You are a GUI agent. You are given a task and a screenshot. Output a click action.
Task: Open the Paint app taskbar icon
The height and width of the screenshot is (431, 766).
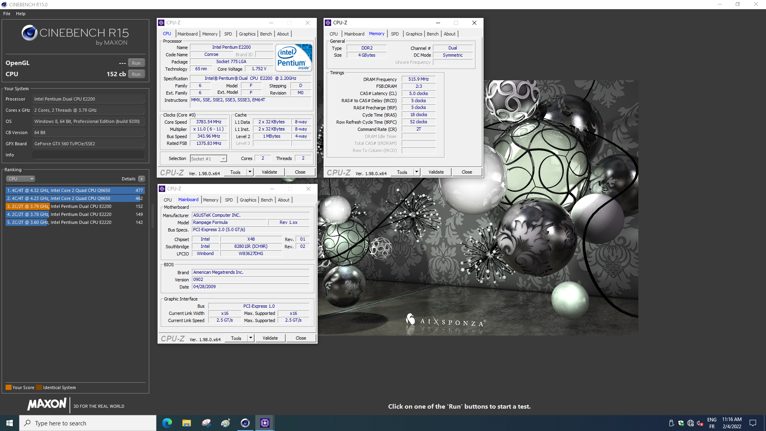coord(226,423)
